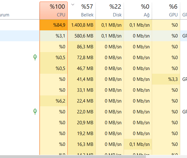Viewport: 187px width, 158px height.
Task: Click the CPU cell showing %6,2
Action: [x=53, y=101]
